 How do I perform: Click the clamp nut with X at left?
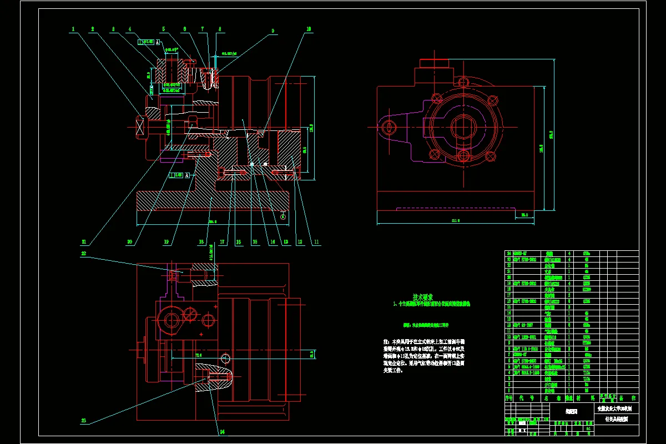click(x=143, y=127)
